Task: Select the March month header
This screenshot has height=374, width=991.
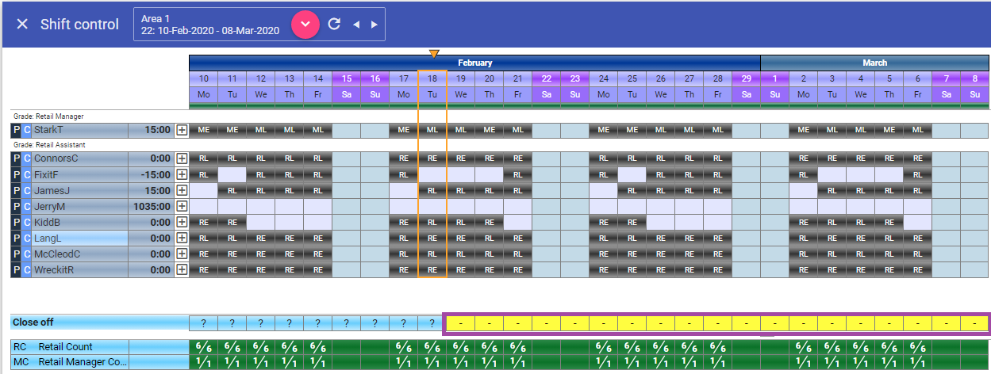Action: (x=874, y=63)
